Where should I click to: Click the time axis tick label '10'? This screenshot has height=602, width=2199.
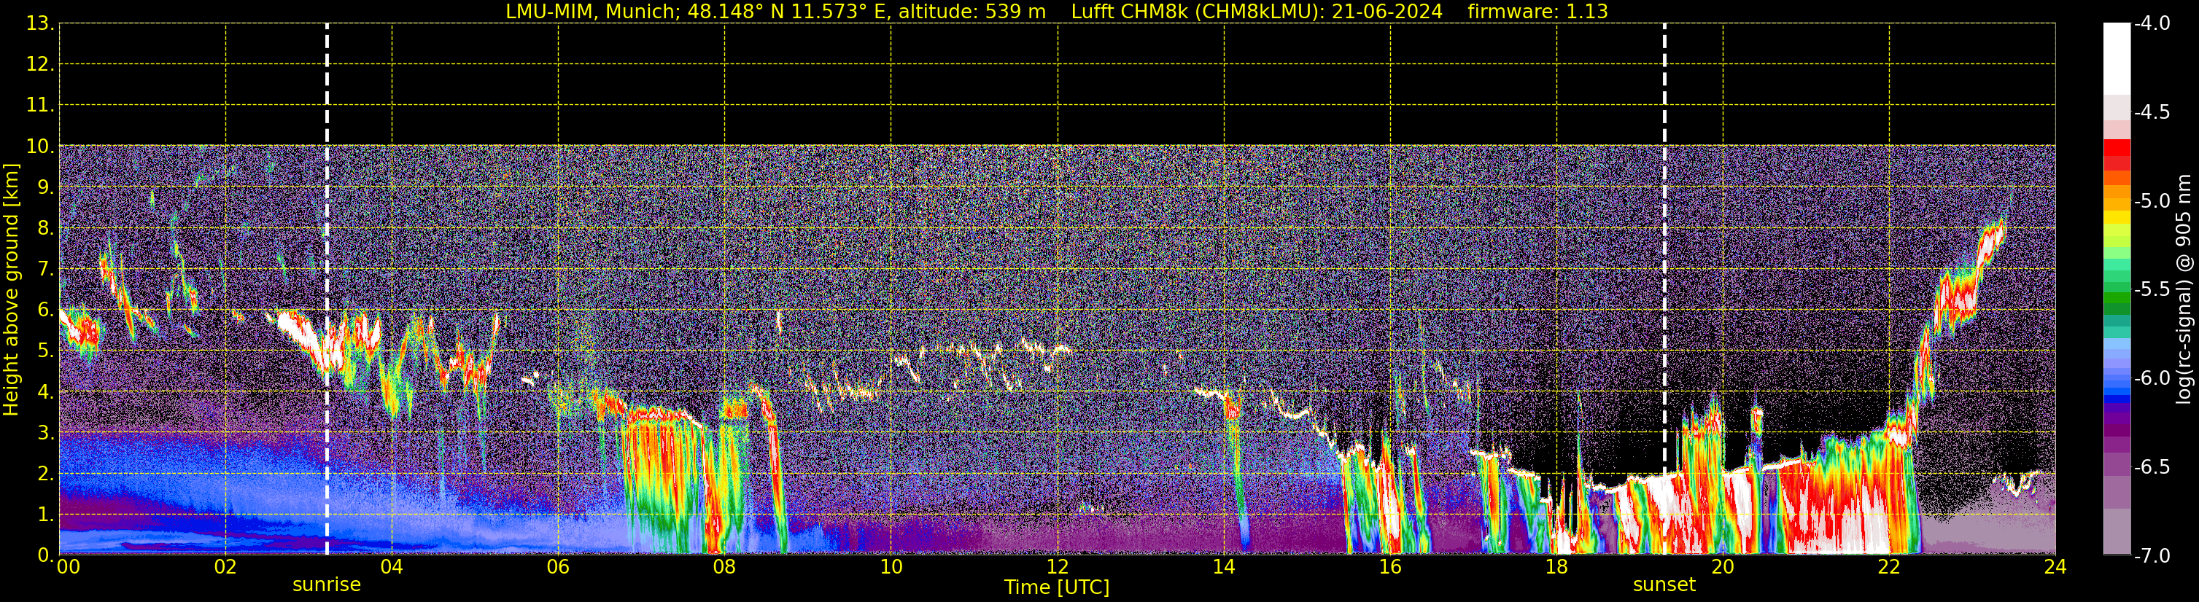tap(891, 567)
